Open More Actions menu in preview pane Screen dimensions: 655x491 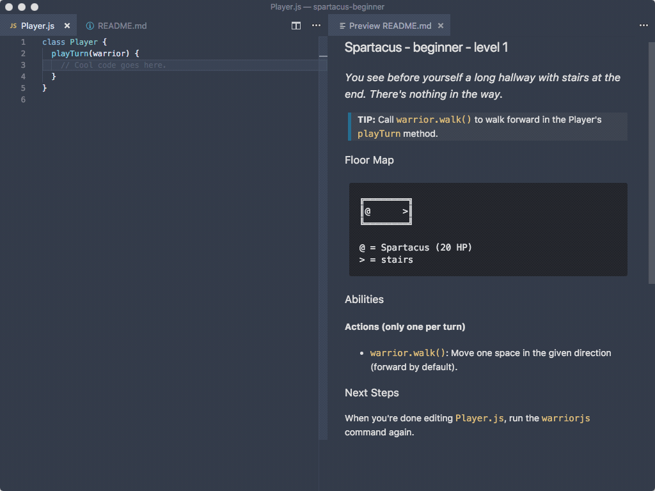[643, 26]
